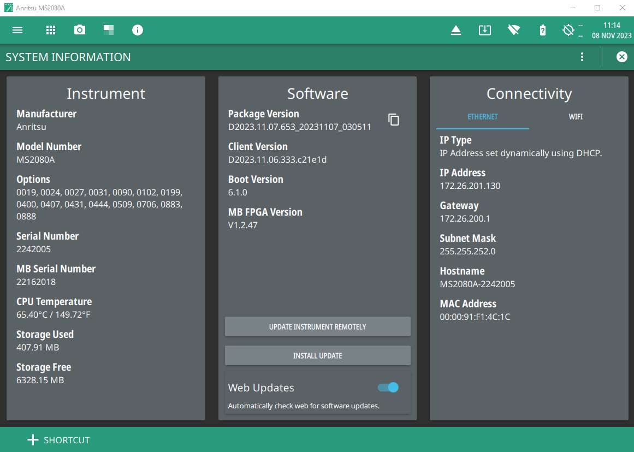This screenshot has height=452, width=634.
Task: Click the eject icon in toolbar
Action: 456,31
